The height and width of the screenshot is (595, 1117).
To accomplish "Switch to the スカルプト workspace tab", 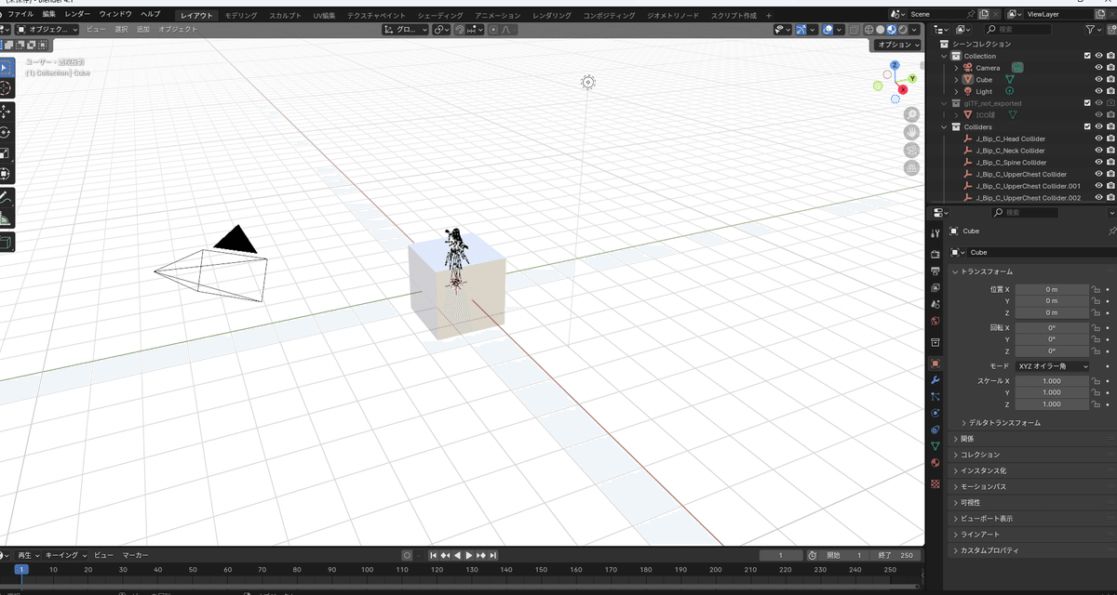I will point(285,16).
